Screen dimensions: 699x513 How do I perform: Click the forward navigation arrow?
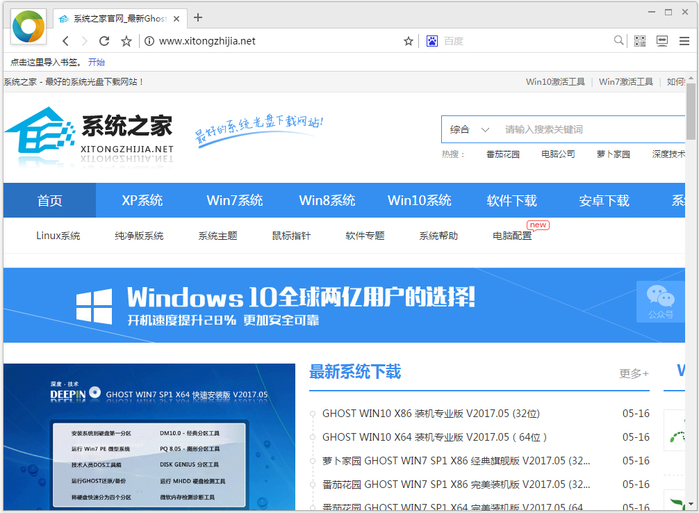[85, 41]
